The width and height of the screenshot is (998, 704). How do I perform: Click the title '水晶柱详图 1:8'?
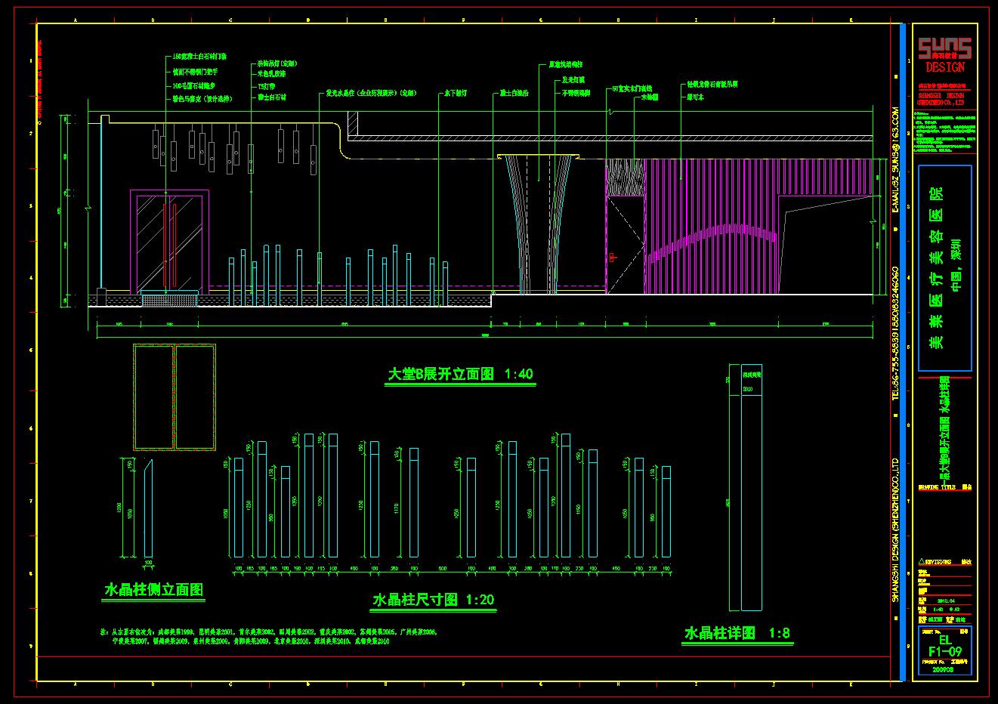point(737,633)
